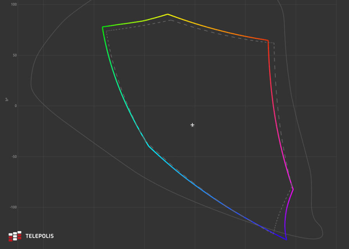Viewport: 349px width, 249px height.
Task: Click the white crosshair white-point marker
Action: (192, 125)
